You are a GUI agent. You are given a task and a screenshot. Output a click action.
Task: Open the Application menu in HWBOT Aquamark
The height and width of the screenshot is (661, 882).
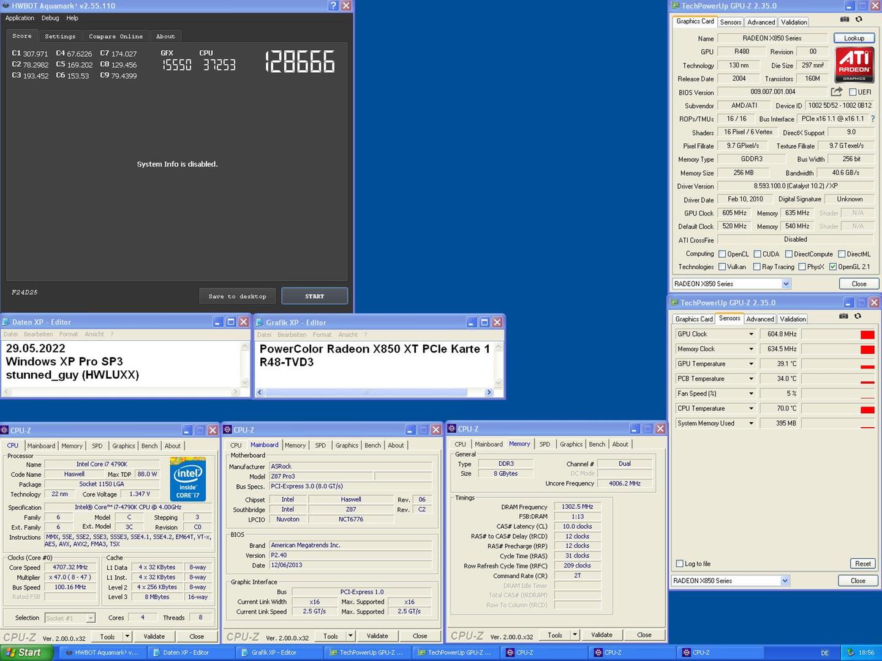coord(20,18)
